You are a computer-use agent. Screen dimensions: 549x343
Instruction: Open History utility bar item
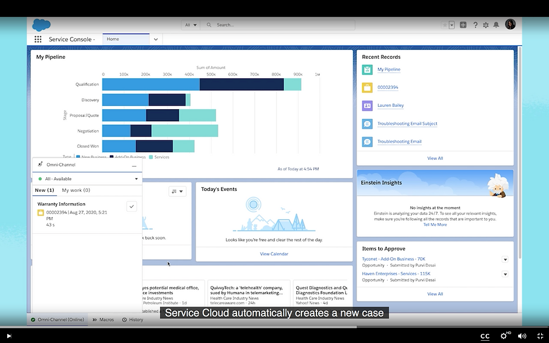pyautogui.click(x=133, y=319)
